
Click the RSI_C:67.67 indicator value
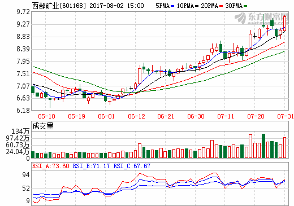(x=132, y=166)
